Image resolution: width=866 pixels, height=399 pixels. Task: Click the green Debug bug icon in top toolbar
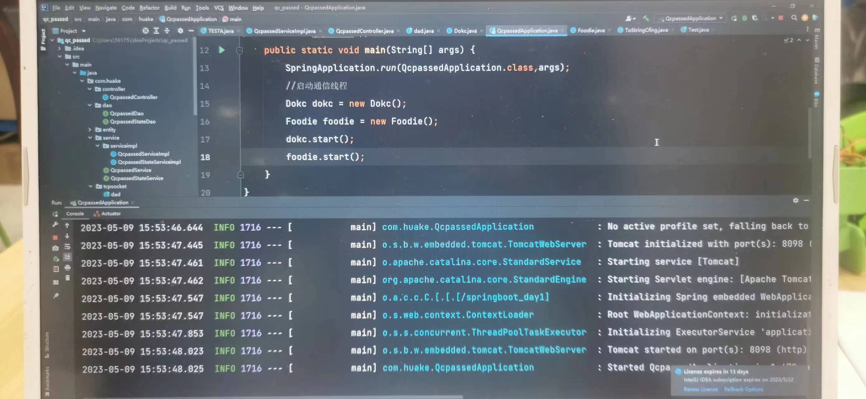744,18
